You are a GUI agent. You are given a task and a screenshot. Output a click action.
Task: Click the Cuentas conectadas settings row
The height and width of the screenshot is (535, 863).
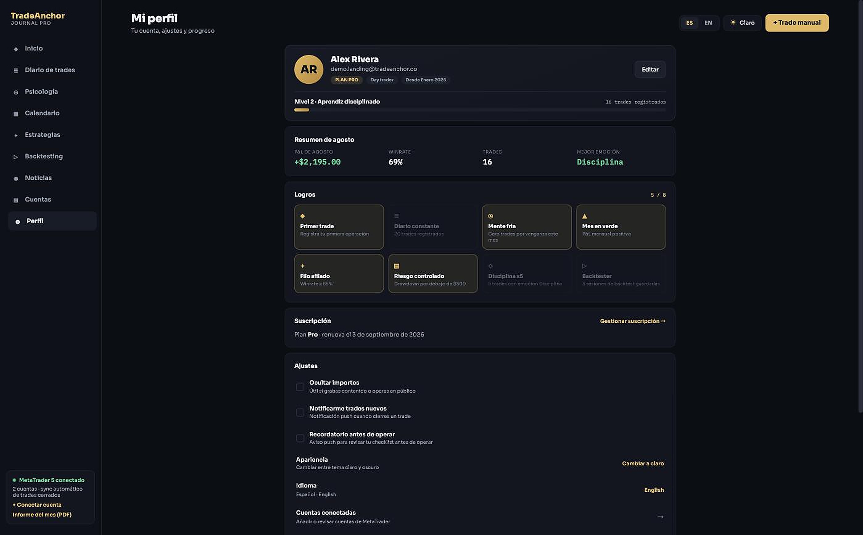[480, 517]
